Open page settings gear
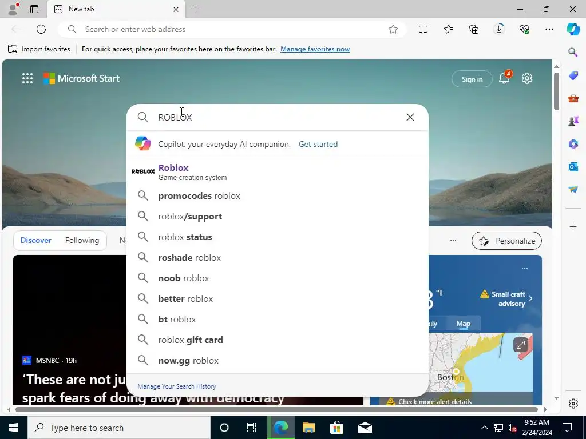Image resolution: width=586 pixels, height=439 pixels. [527, 78]
